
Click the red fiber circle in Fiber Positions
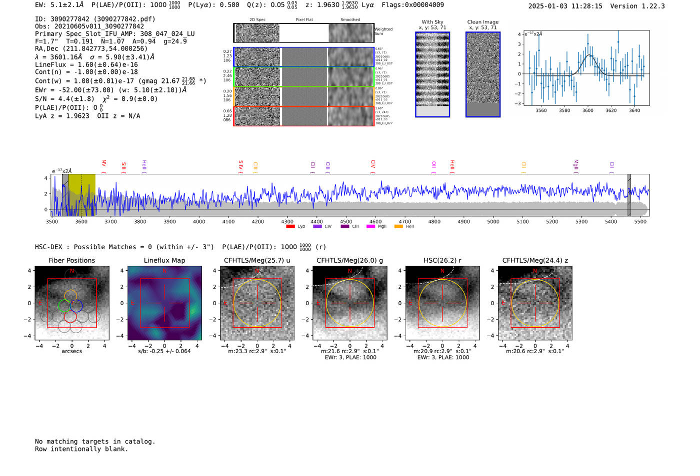(x=70, y=316)
